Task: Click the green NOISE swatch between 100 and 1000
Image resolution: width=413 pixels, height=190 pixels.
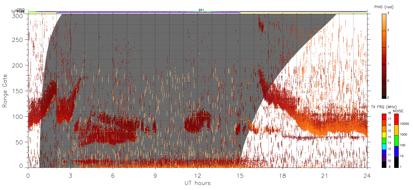Action: point(397,141)
